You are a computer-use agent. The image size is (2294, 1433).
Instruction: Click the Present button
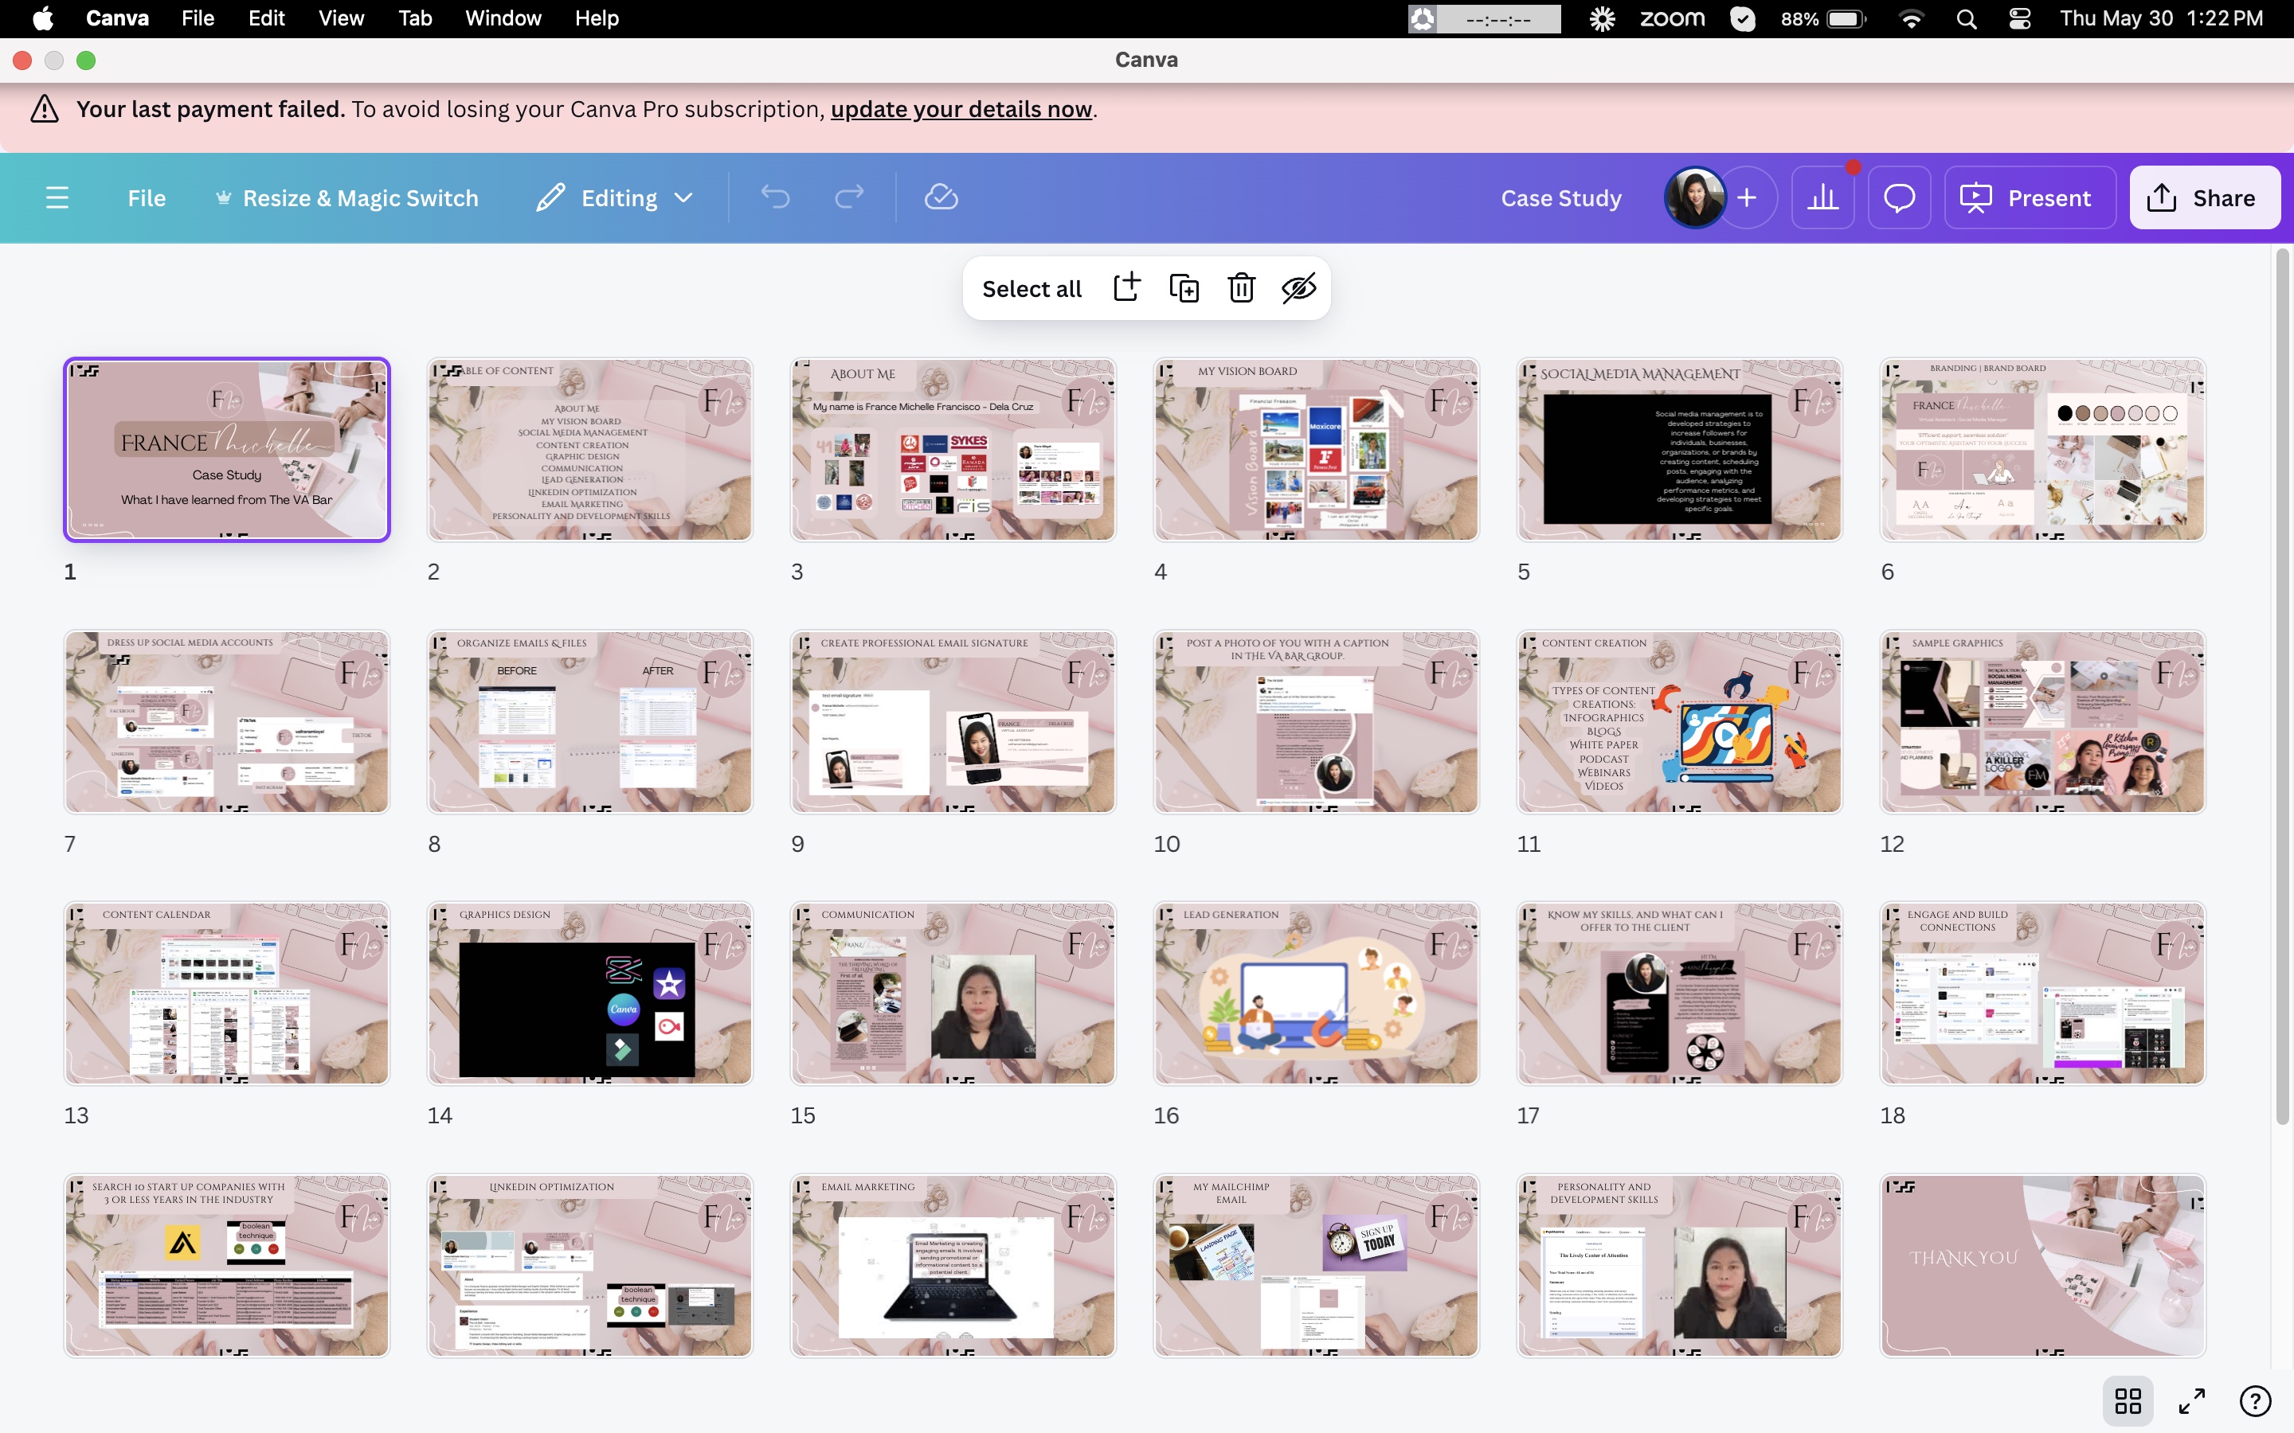(x=2029, y=197)
